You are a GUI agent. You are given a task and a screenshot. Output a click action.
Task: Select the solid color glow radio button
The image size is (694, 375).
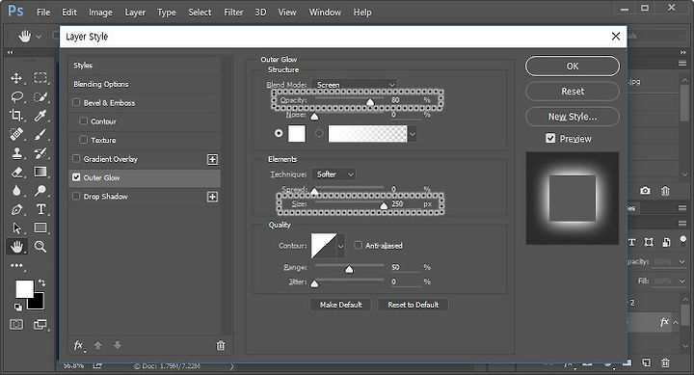[x=279, y=133]
